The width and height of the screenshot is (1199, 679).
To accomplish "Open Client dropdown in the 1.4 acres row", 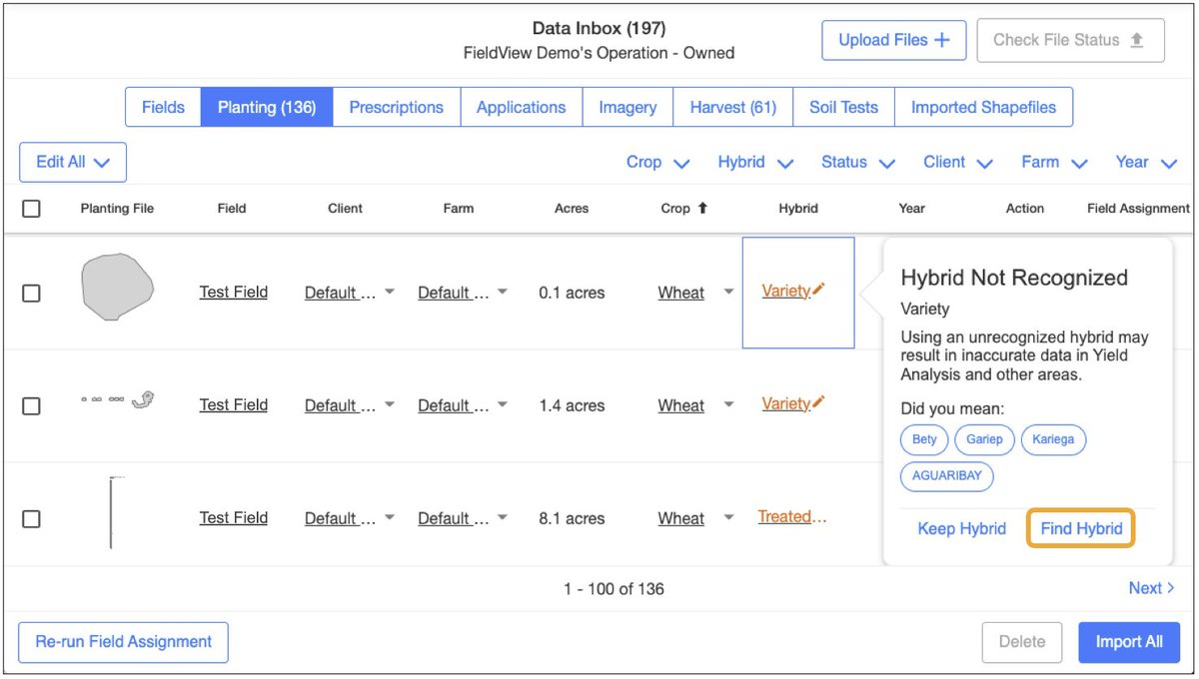I will (x=390, y=404).
